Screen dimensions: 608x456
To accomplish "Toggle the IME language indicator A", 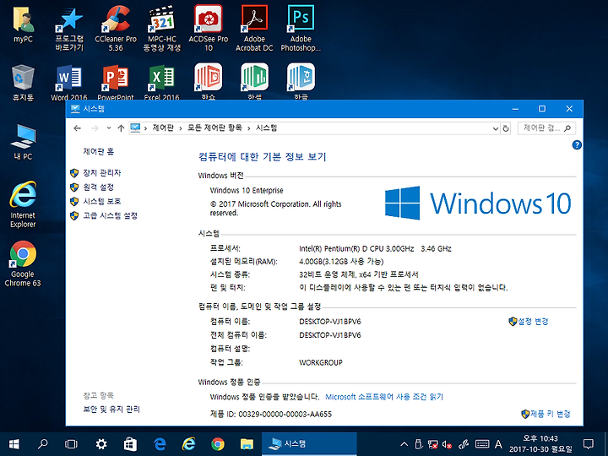I will (499, 444).
